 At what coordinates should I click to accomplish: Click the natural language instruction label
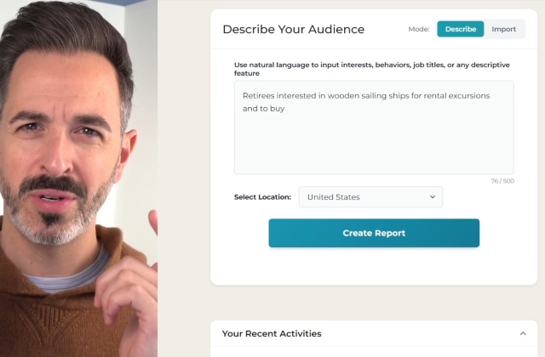point(371,69)
